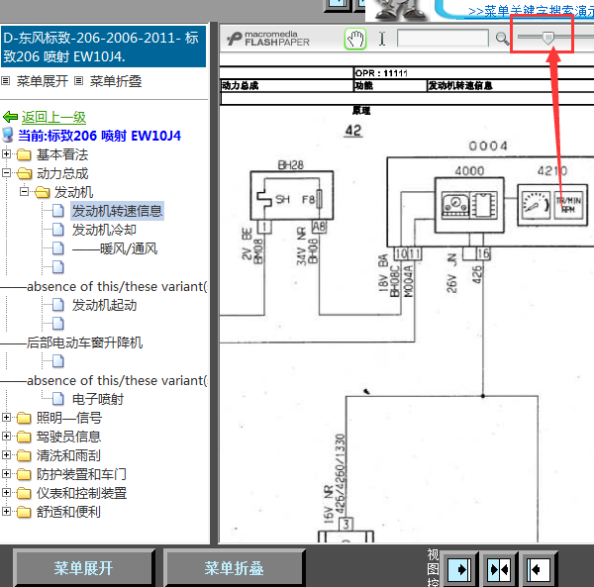Click the Macromedia FlashPaper logo
The height and width of the screenshot is (587, 594).
268,39
